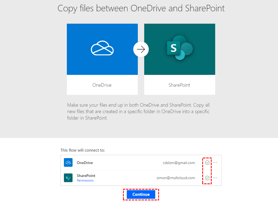This screenshot has height=202, width=278.
Task: Click the large OneDrive cloud logo
Action: 102,48
